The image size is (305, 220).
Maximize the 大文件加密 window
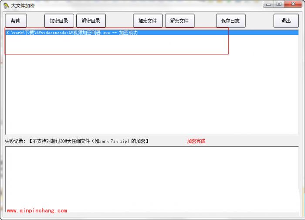(x=279, y=4)
